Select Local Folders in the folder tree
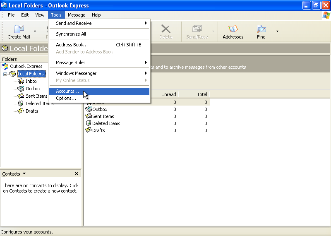 (31, 74)
